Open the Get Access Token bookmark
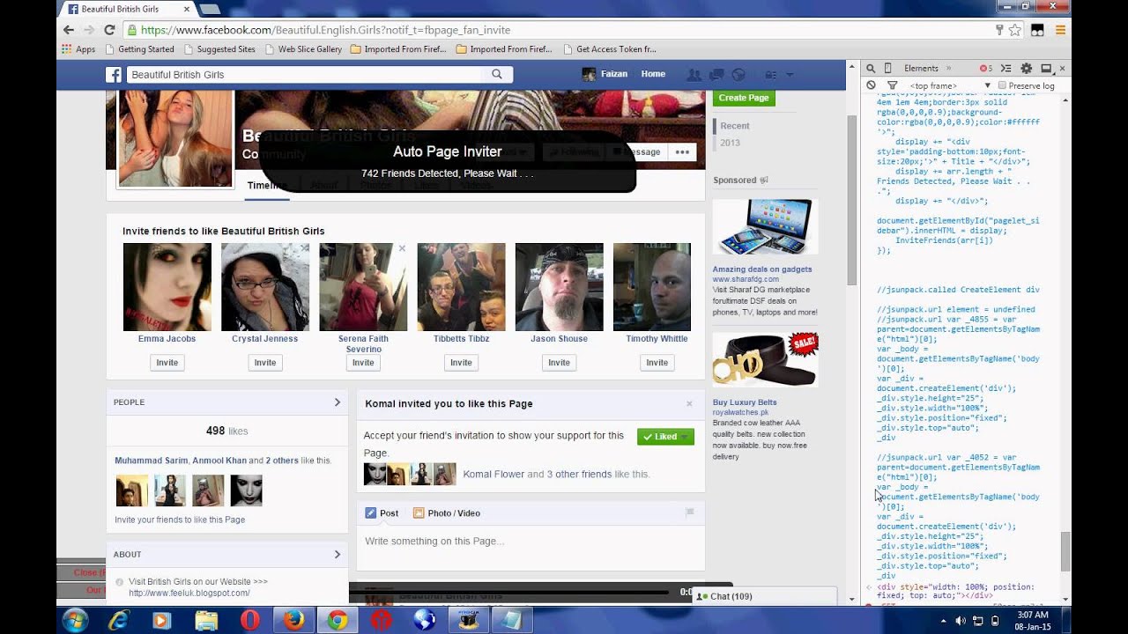The width and height of the screenshot is (1128, 634). click(609, 49)
